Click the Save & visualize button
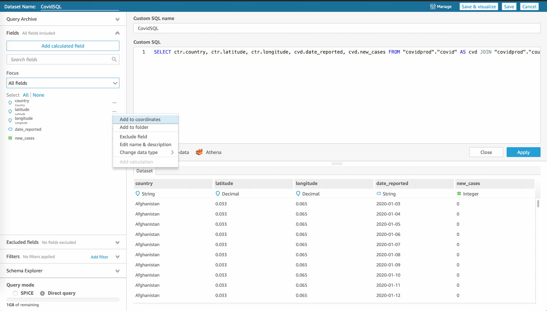The image size is (547, 311). pos(478,6)
